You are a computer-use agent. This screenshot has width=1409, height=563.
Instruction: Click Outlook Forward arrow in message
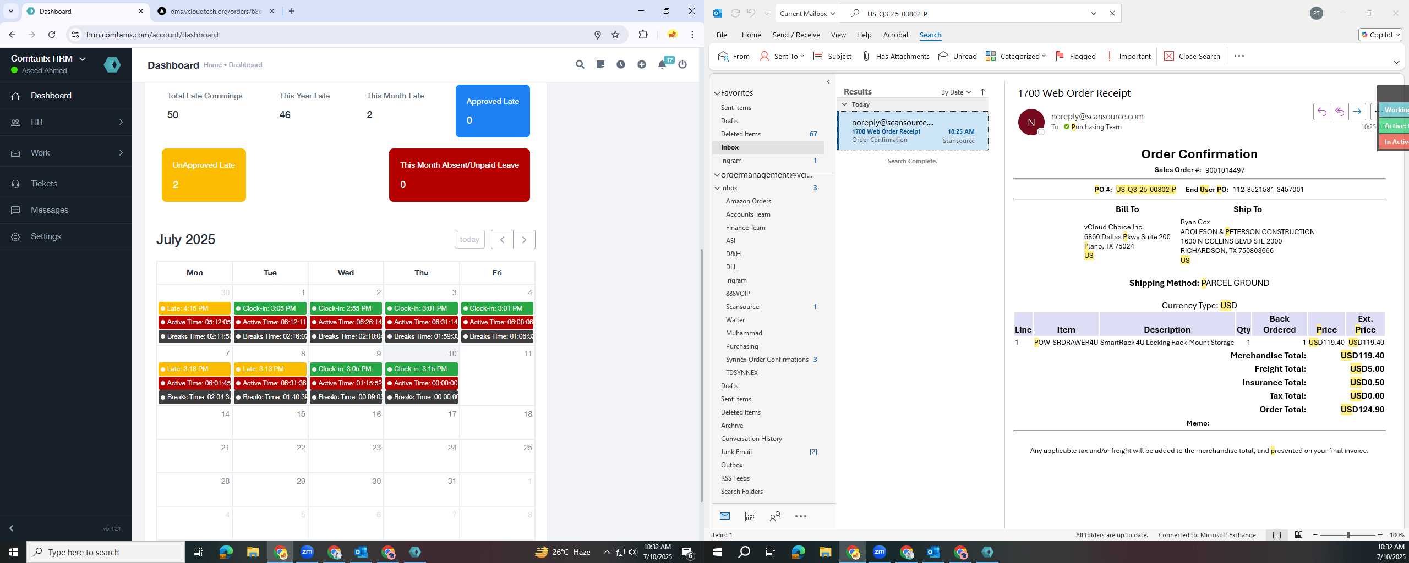pyautogui.click(x=1357, y=112)
